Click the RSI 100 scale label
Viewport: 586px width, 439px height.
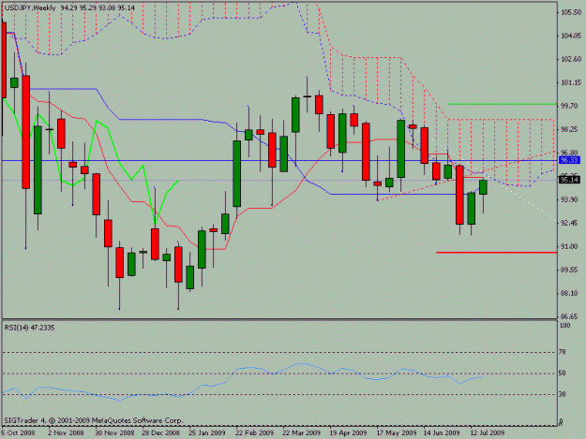pos(564,326)
